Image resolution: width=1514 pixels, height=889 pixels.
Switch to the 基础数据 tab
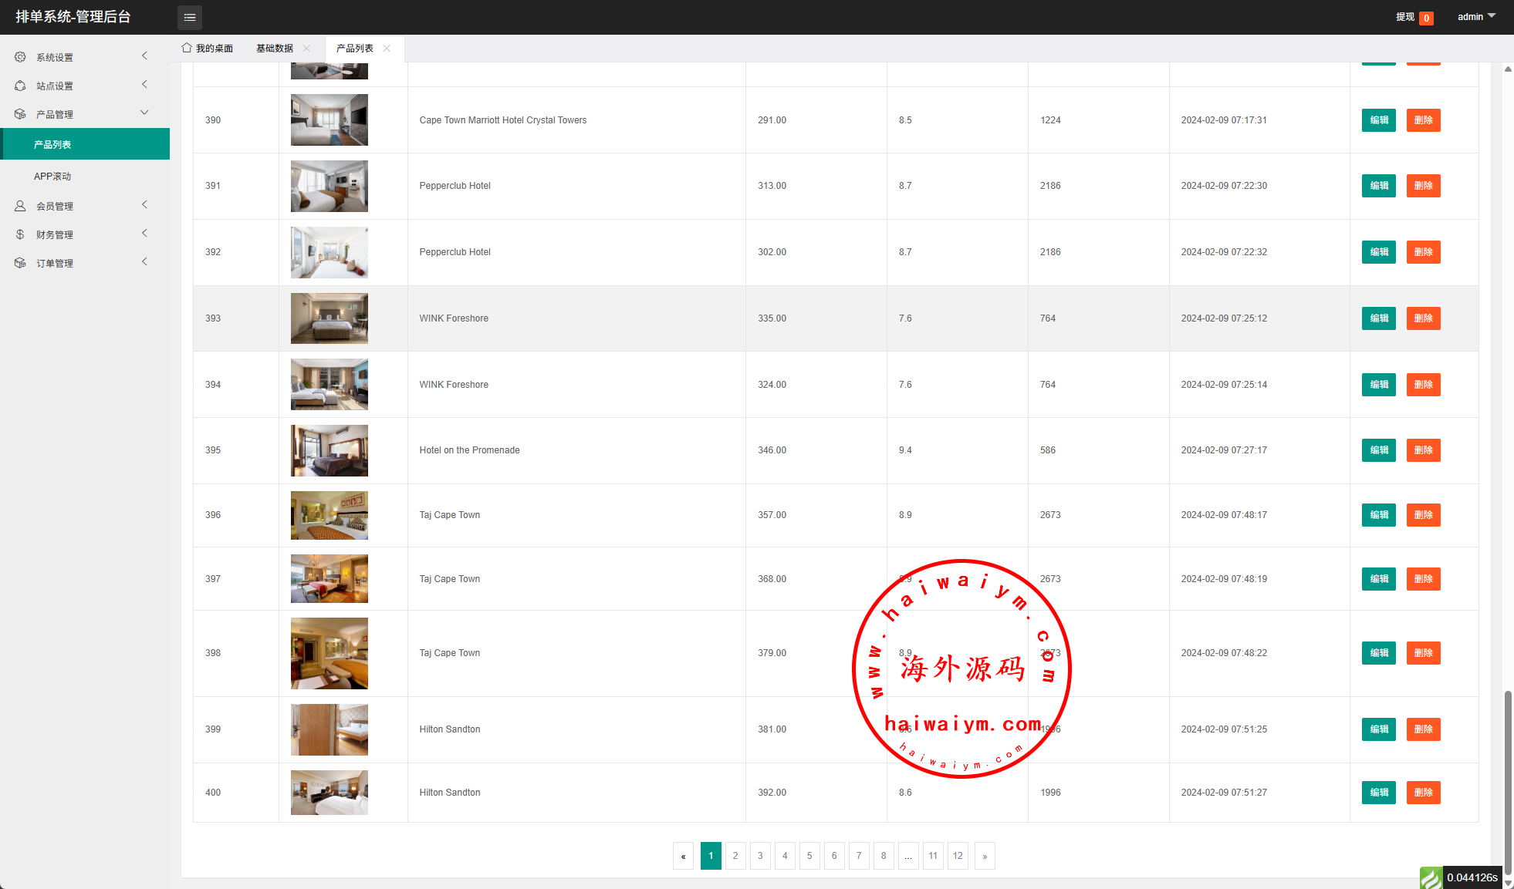275,49
